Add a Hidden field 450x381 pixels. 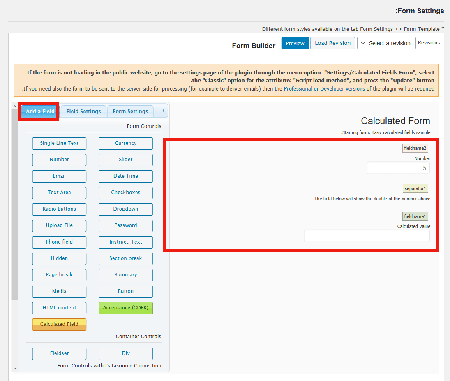coord(59,258)
